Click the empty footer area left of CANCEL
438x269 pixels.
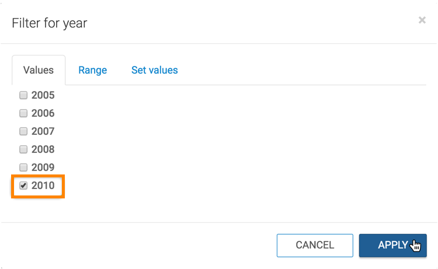pos(140,245)
